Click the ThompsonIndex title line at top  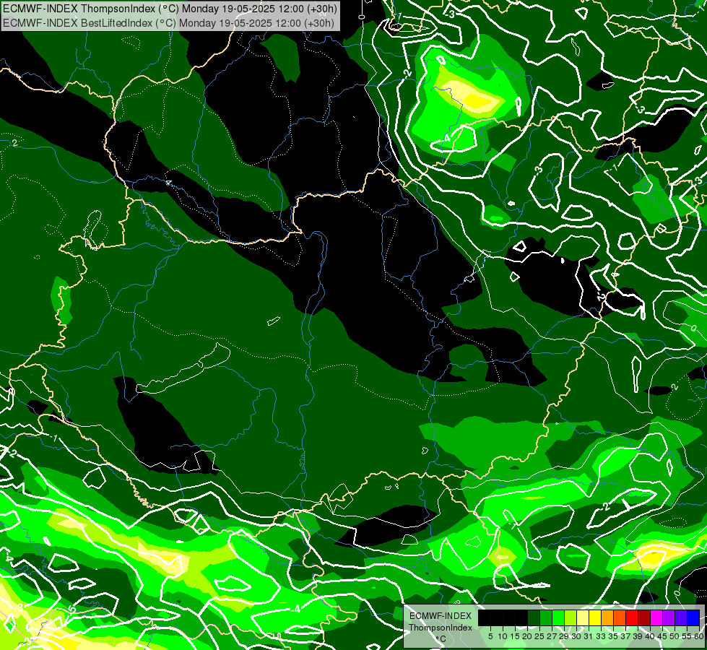(x=170, y=9)
